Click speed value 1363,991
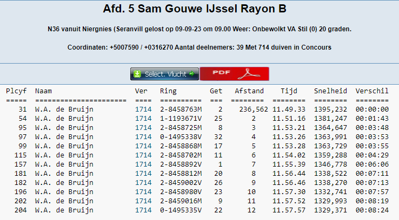399x220 pixels. coord(330,137)
